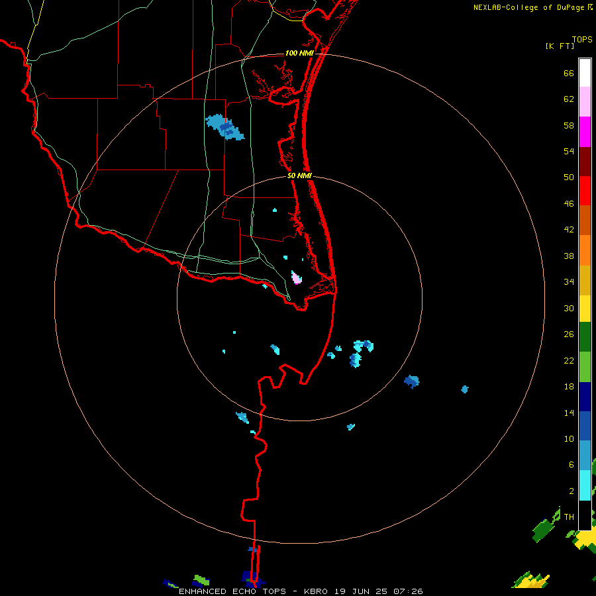This screenshot has width=596, height=596.
Task: Click the "22" legend value
Action: click(569, 360)
